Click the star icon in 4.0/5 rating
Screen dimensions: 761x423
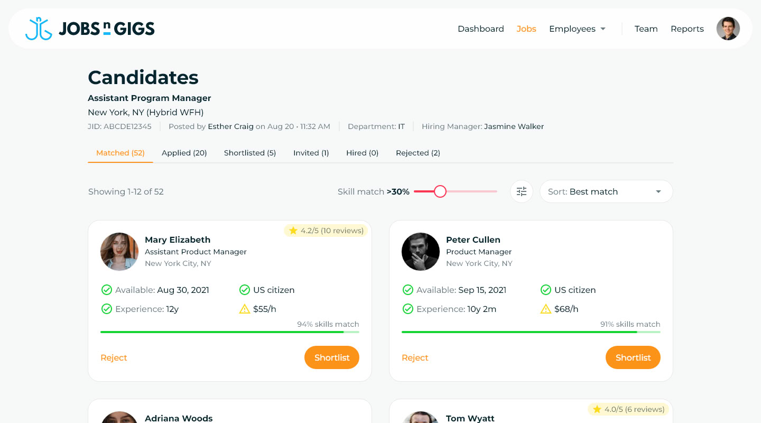click(597, 409)
